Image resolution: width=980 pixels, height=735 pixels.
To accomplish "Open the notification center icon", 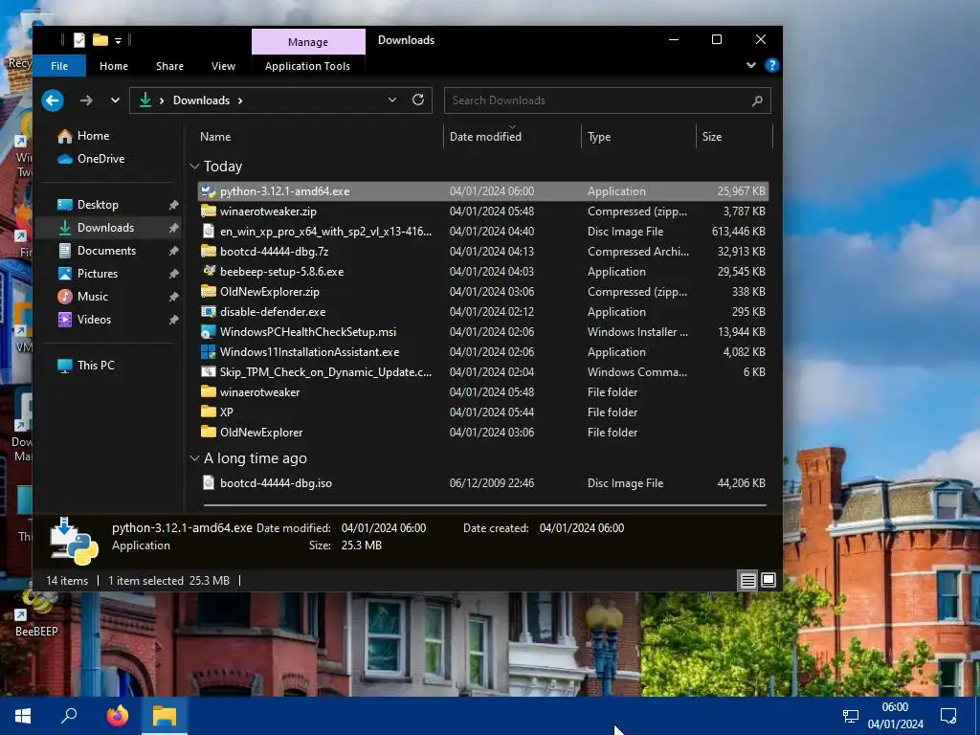I will coord(948,716).
